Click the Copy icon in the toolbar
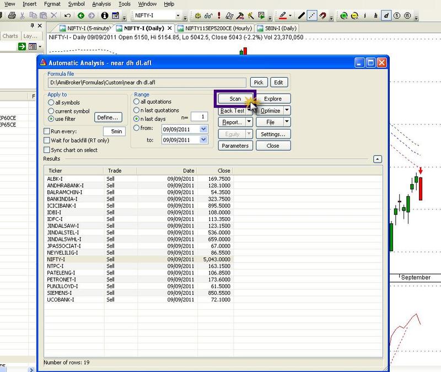 click(33, 15)
